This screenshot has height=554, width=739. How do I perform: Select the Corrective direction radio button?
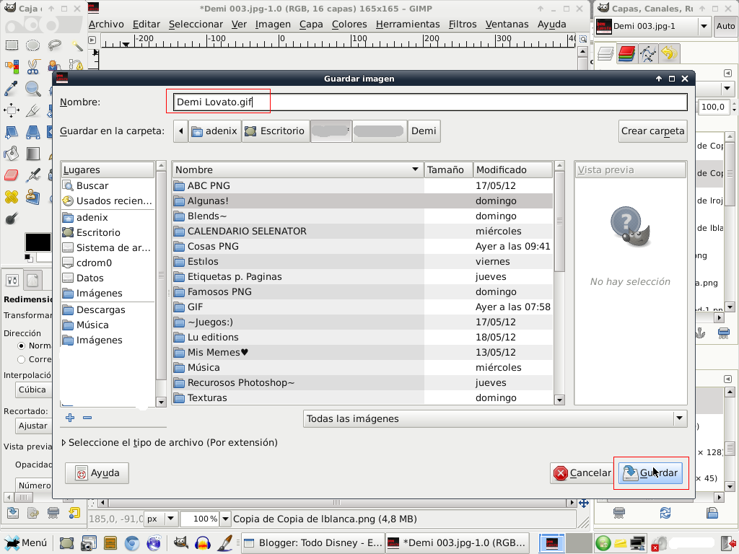point(21,359)
